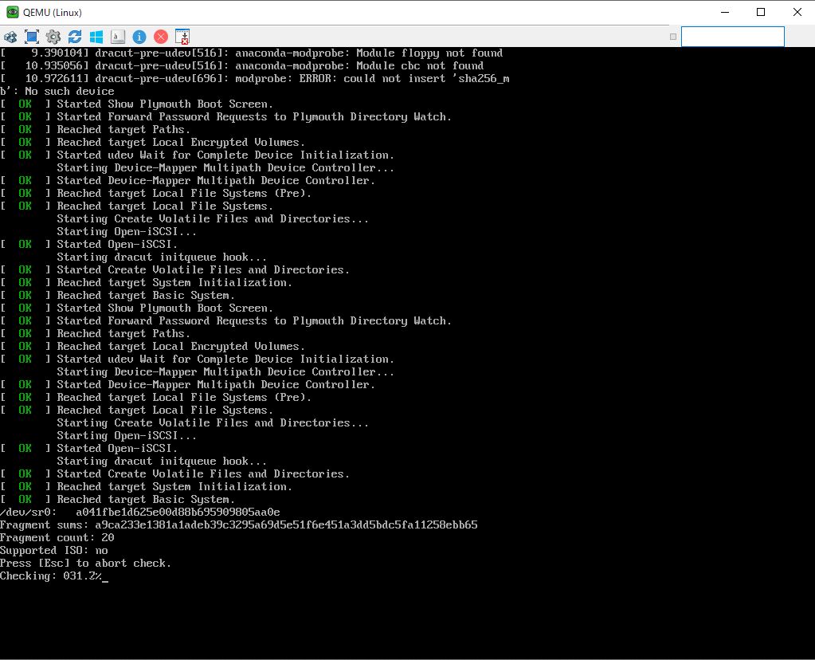
Task: Click the 'Press [Esc] to abort check' line
Action: [85, 563]
